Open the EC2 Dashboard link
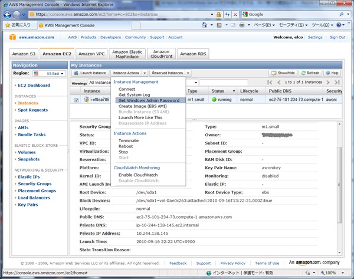The width and height of the screenshot is (354, 279). click(x=34, y=86)
